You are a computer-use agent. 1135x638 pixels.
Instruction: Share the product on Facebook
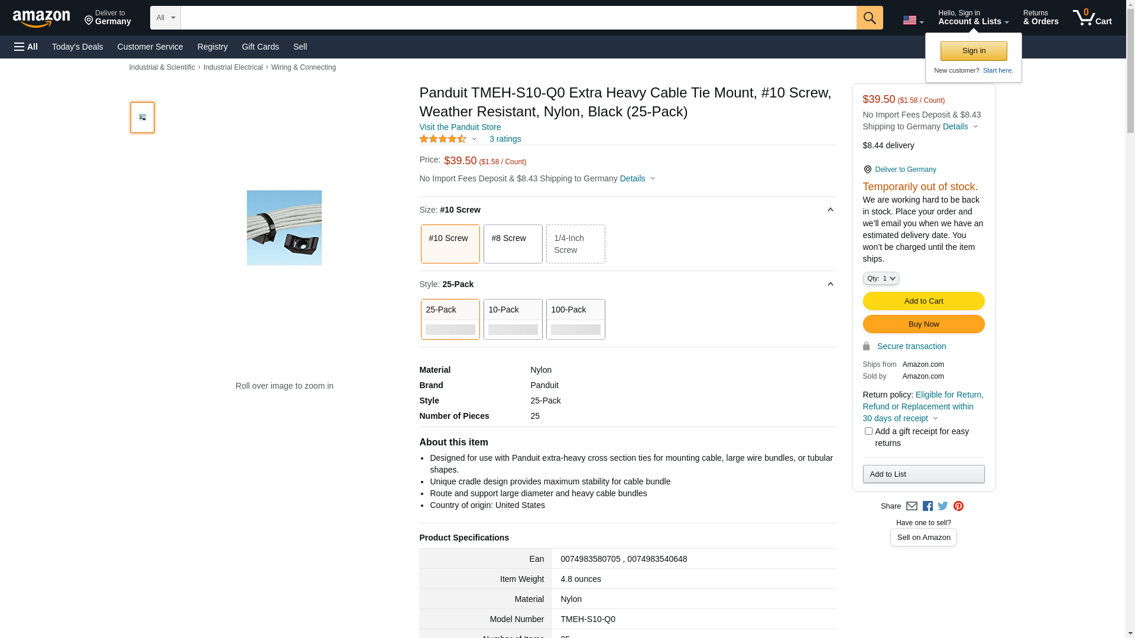point(928,506)
